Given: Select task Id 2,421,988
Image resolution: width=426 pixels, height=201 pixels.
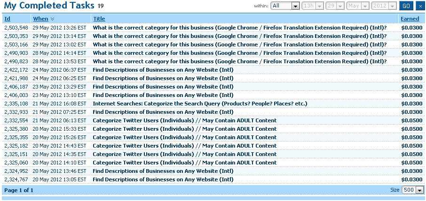Looking at the screenshot, I should [x=16, y=78].
